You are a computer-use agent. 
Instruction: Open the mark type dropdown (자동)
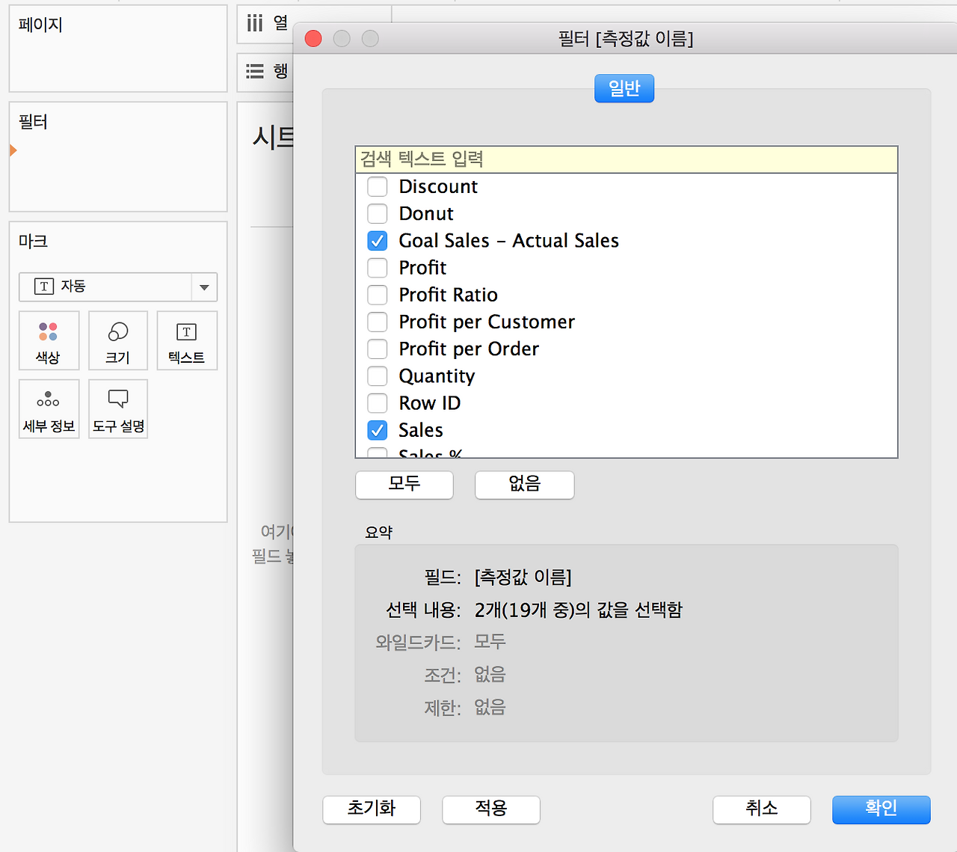[118, 286]
